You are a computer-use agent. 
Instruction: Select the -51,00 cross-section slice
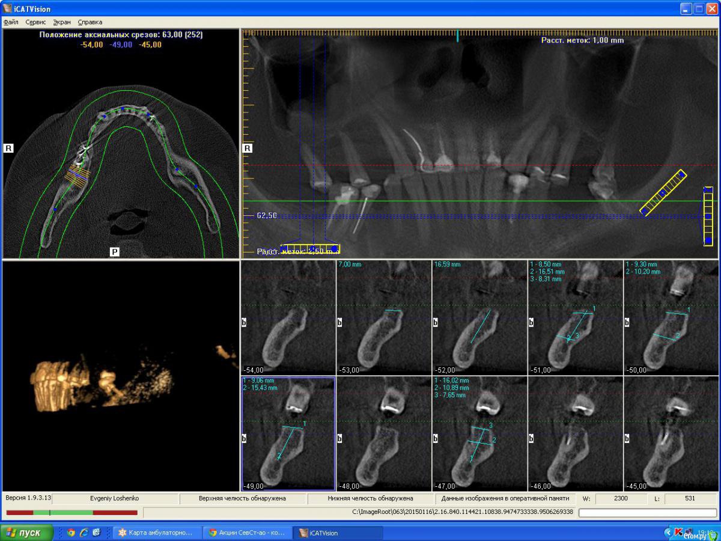coord(575,317)
